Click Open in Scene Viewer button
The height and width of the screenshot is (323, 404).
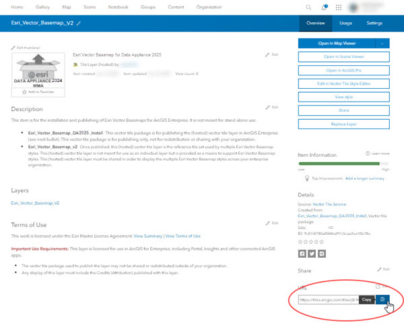pos(343,57)
